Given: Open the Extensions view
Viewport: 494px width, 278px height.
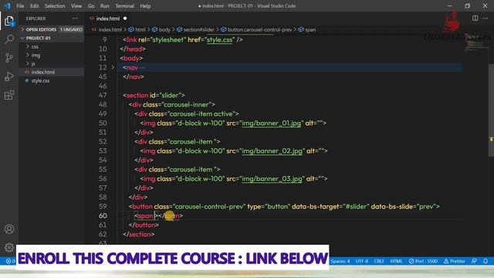Looking at the screenshot, I should click(x=9, y=95).
